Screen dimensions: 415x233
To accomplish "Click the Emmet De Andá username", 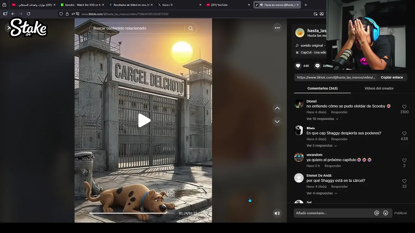I will pos(319,175).
